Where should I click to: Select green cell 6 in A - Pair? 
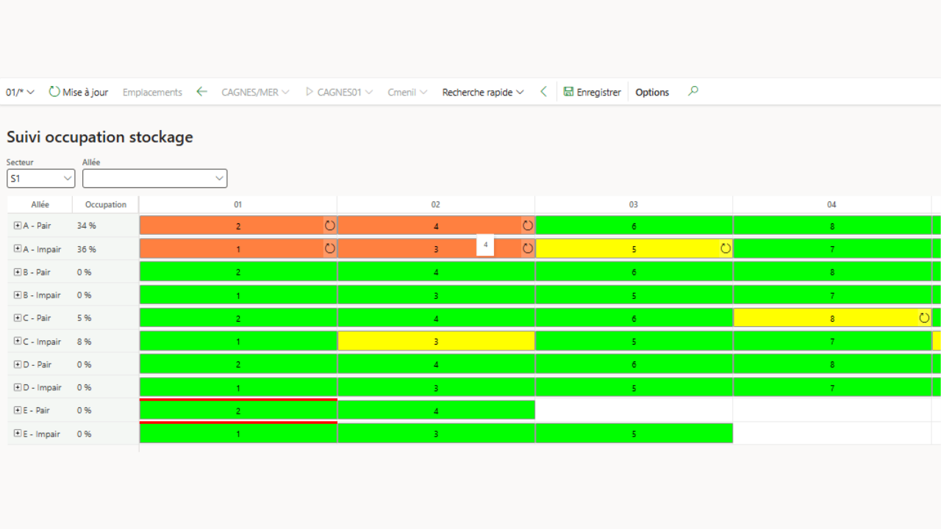tap(634, 226)
